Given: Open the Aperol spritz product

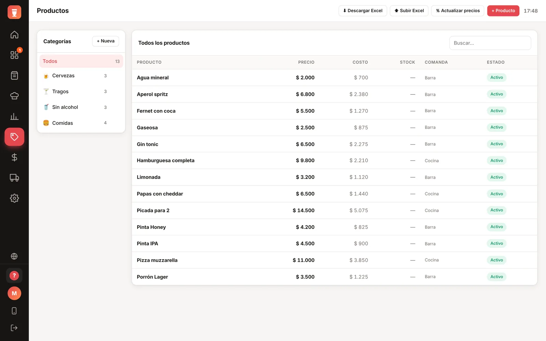Looking at the screenshot, I should coord(152,94).
